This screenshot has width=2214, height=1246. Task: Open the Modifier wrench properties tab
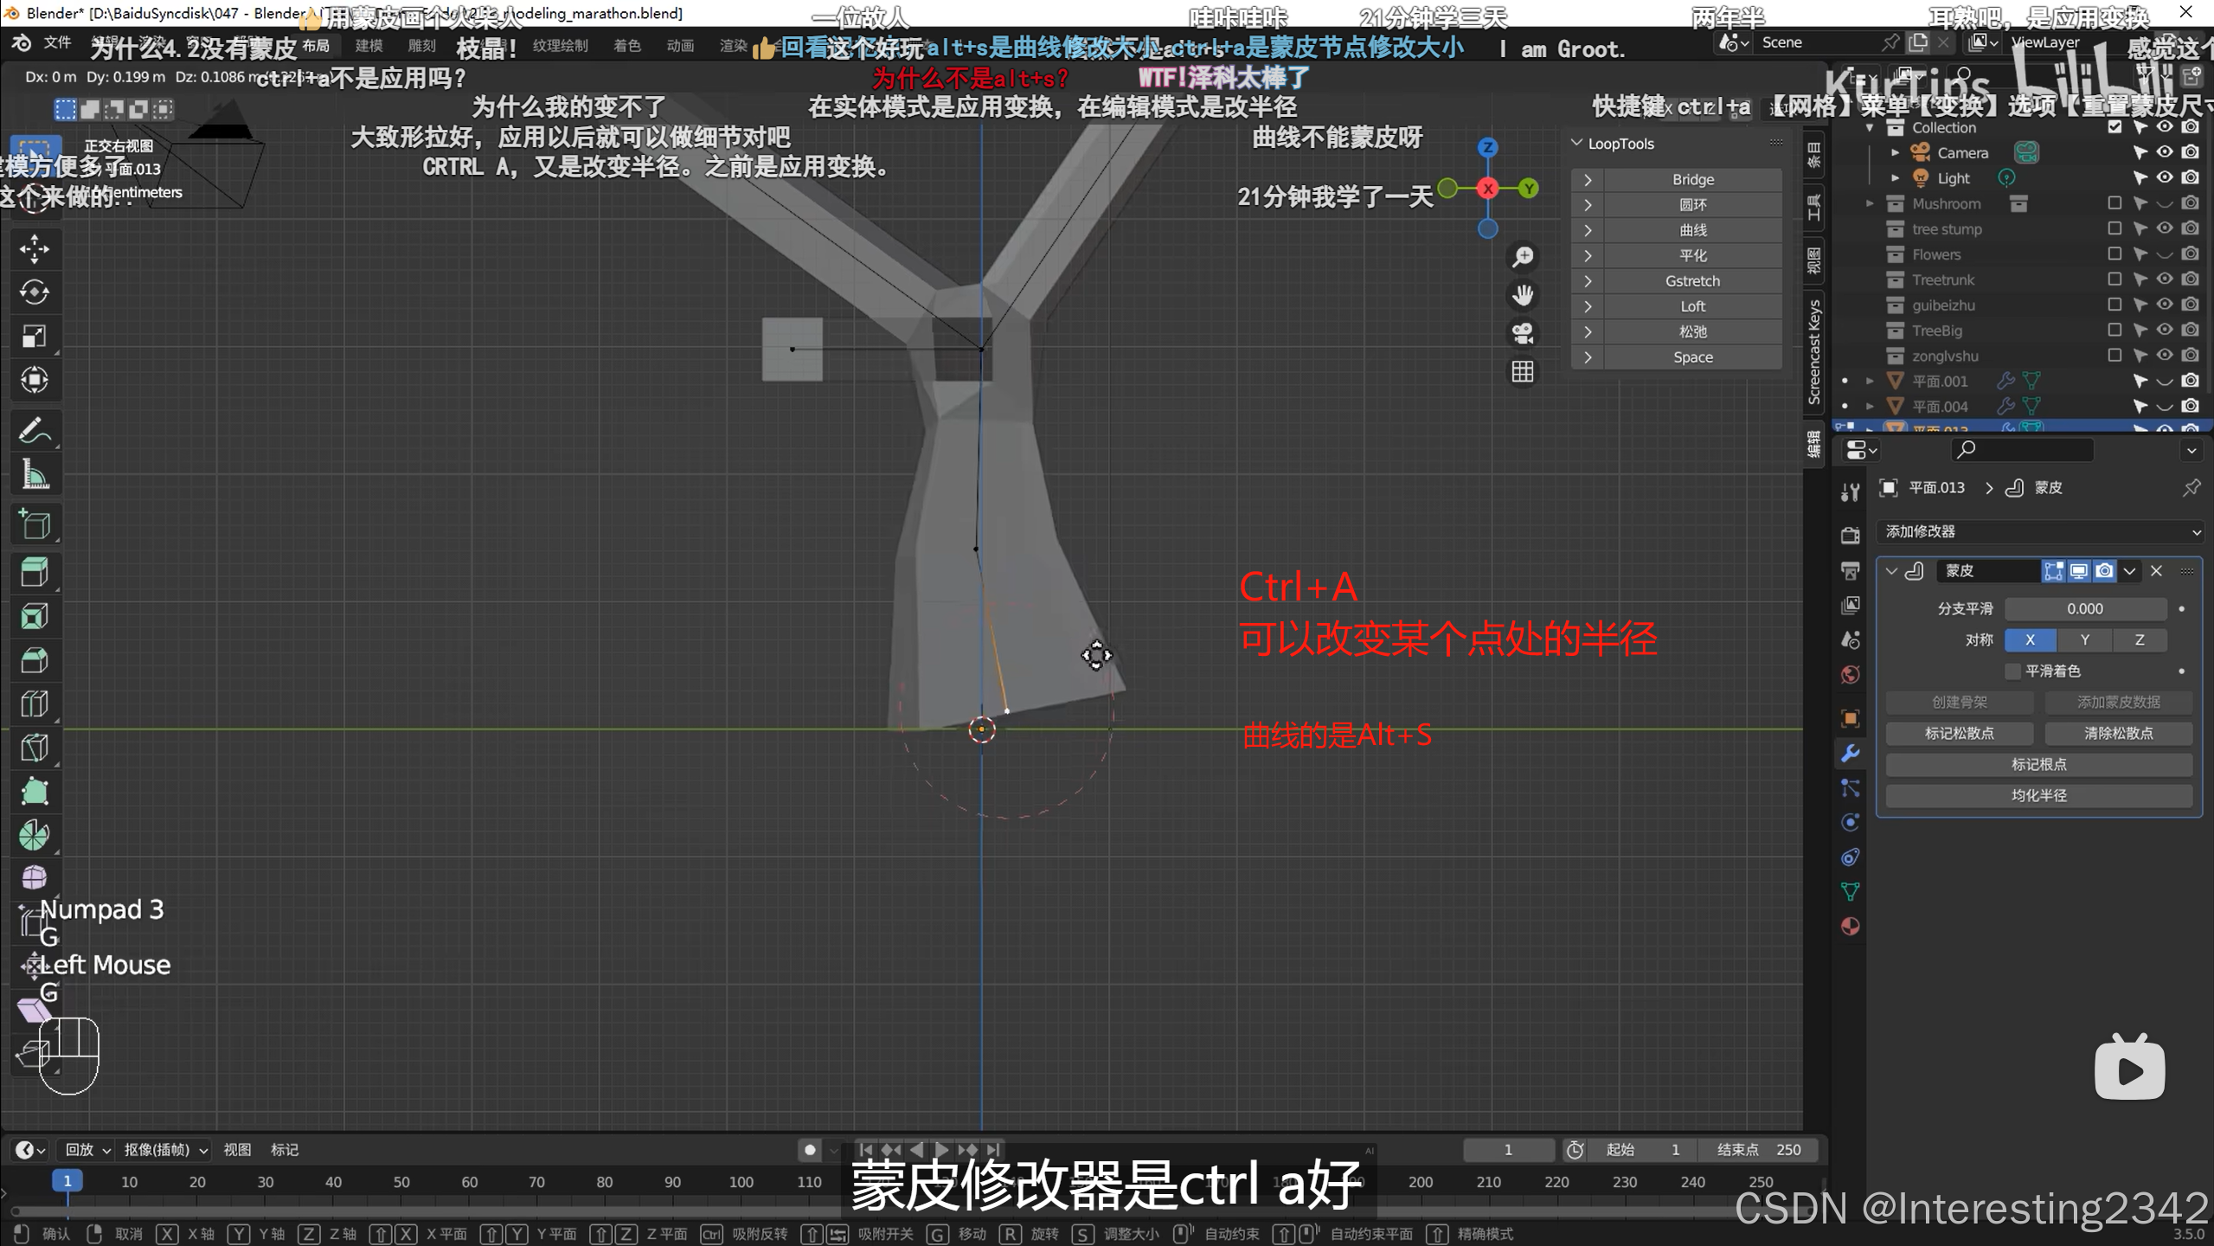(x=1851, y=753)
